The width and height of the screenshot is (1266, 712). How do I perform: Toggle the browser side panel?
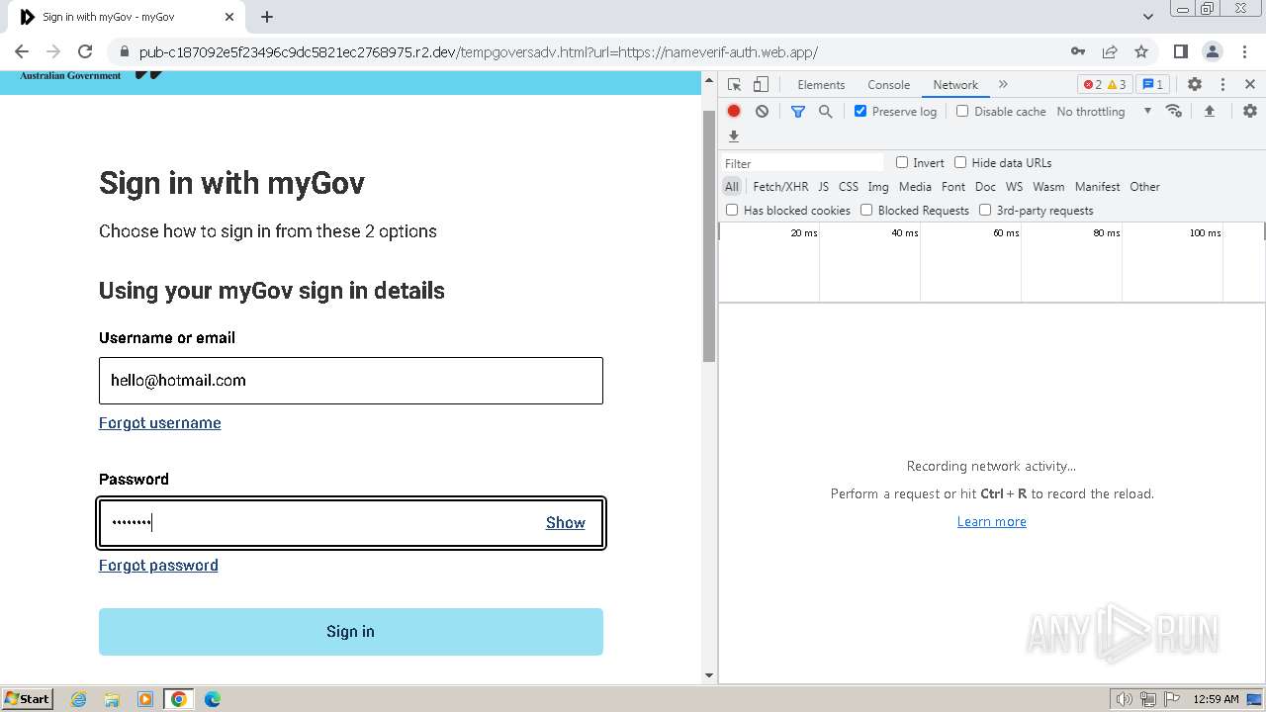1180,51
